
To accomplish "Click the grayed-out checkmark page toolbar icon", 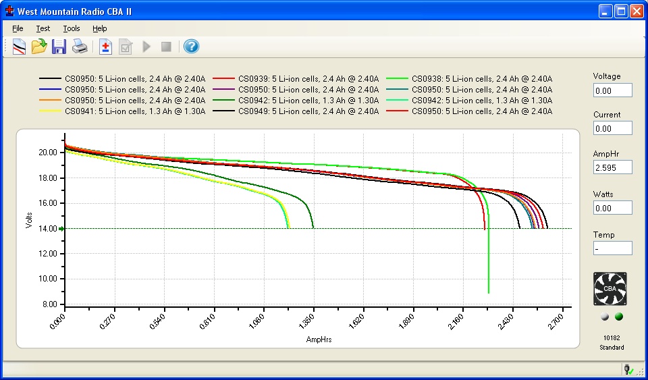I will pos(126,47).
